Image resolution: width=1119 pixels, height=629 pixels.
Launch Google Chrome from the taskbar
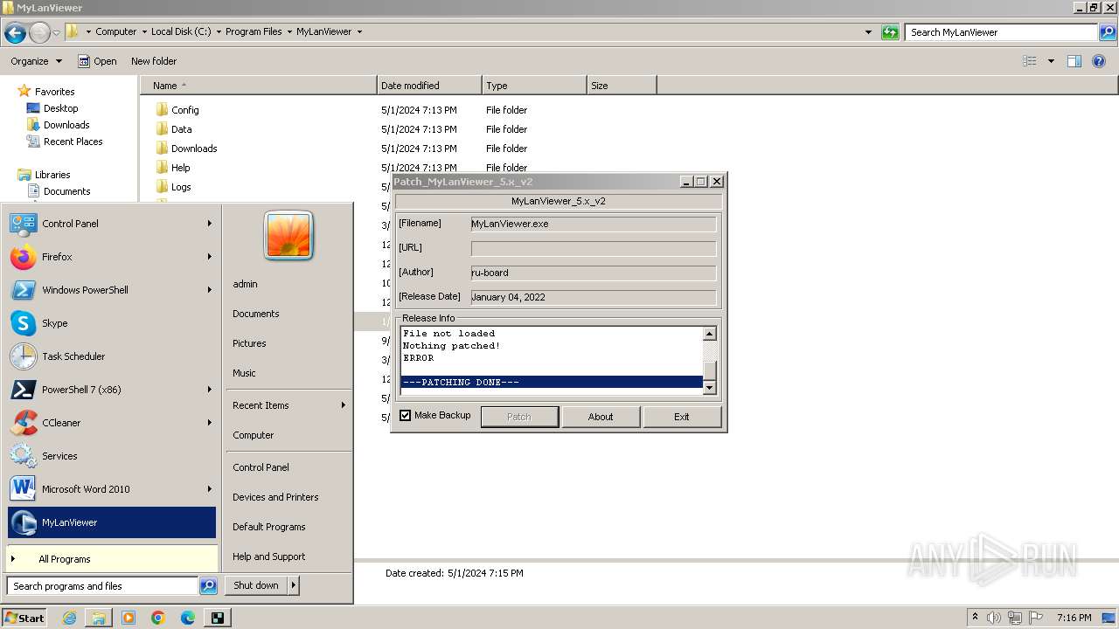tap(158, 618)
